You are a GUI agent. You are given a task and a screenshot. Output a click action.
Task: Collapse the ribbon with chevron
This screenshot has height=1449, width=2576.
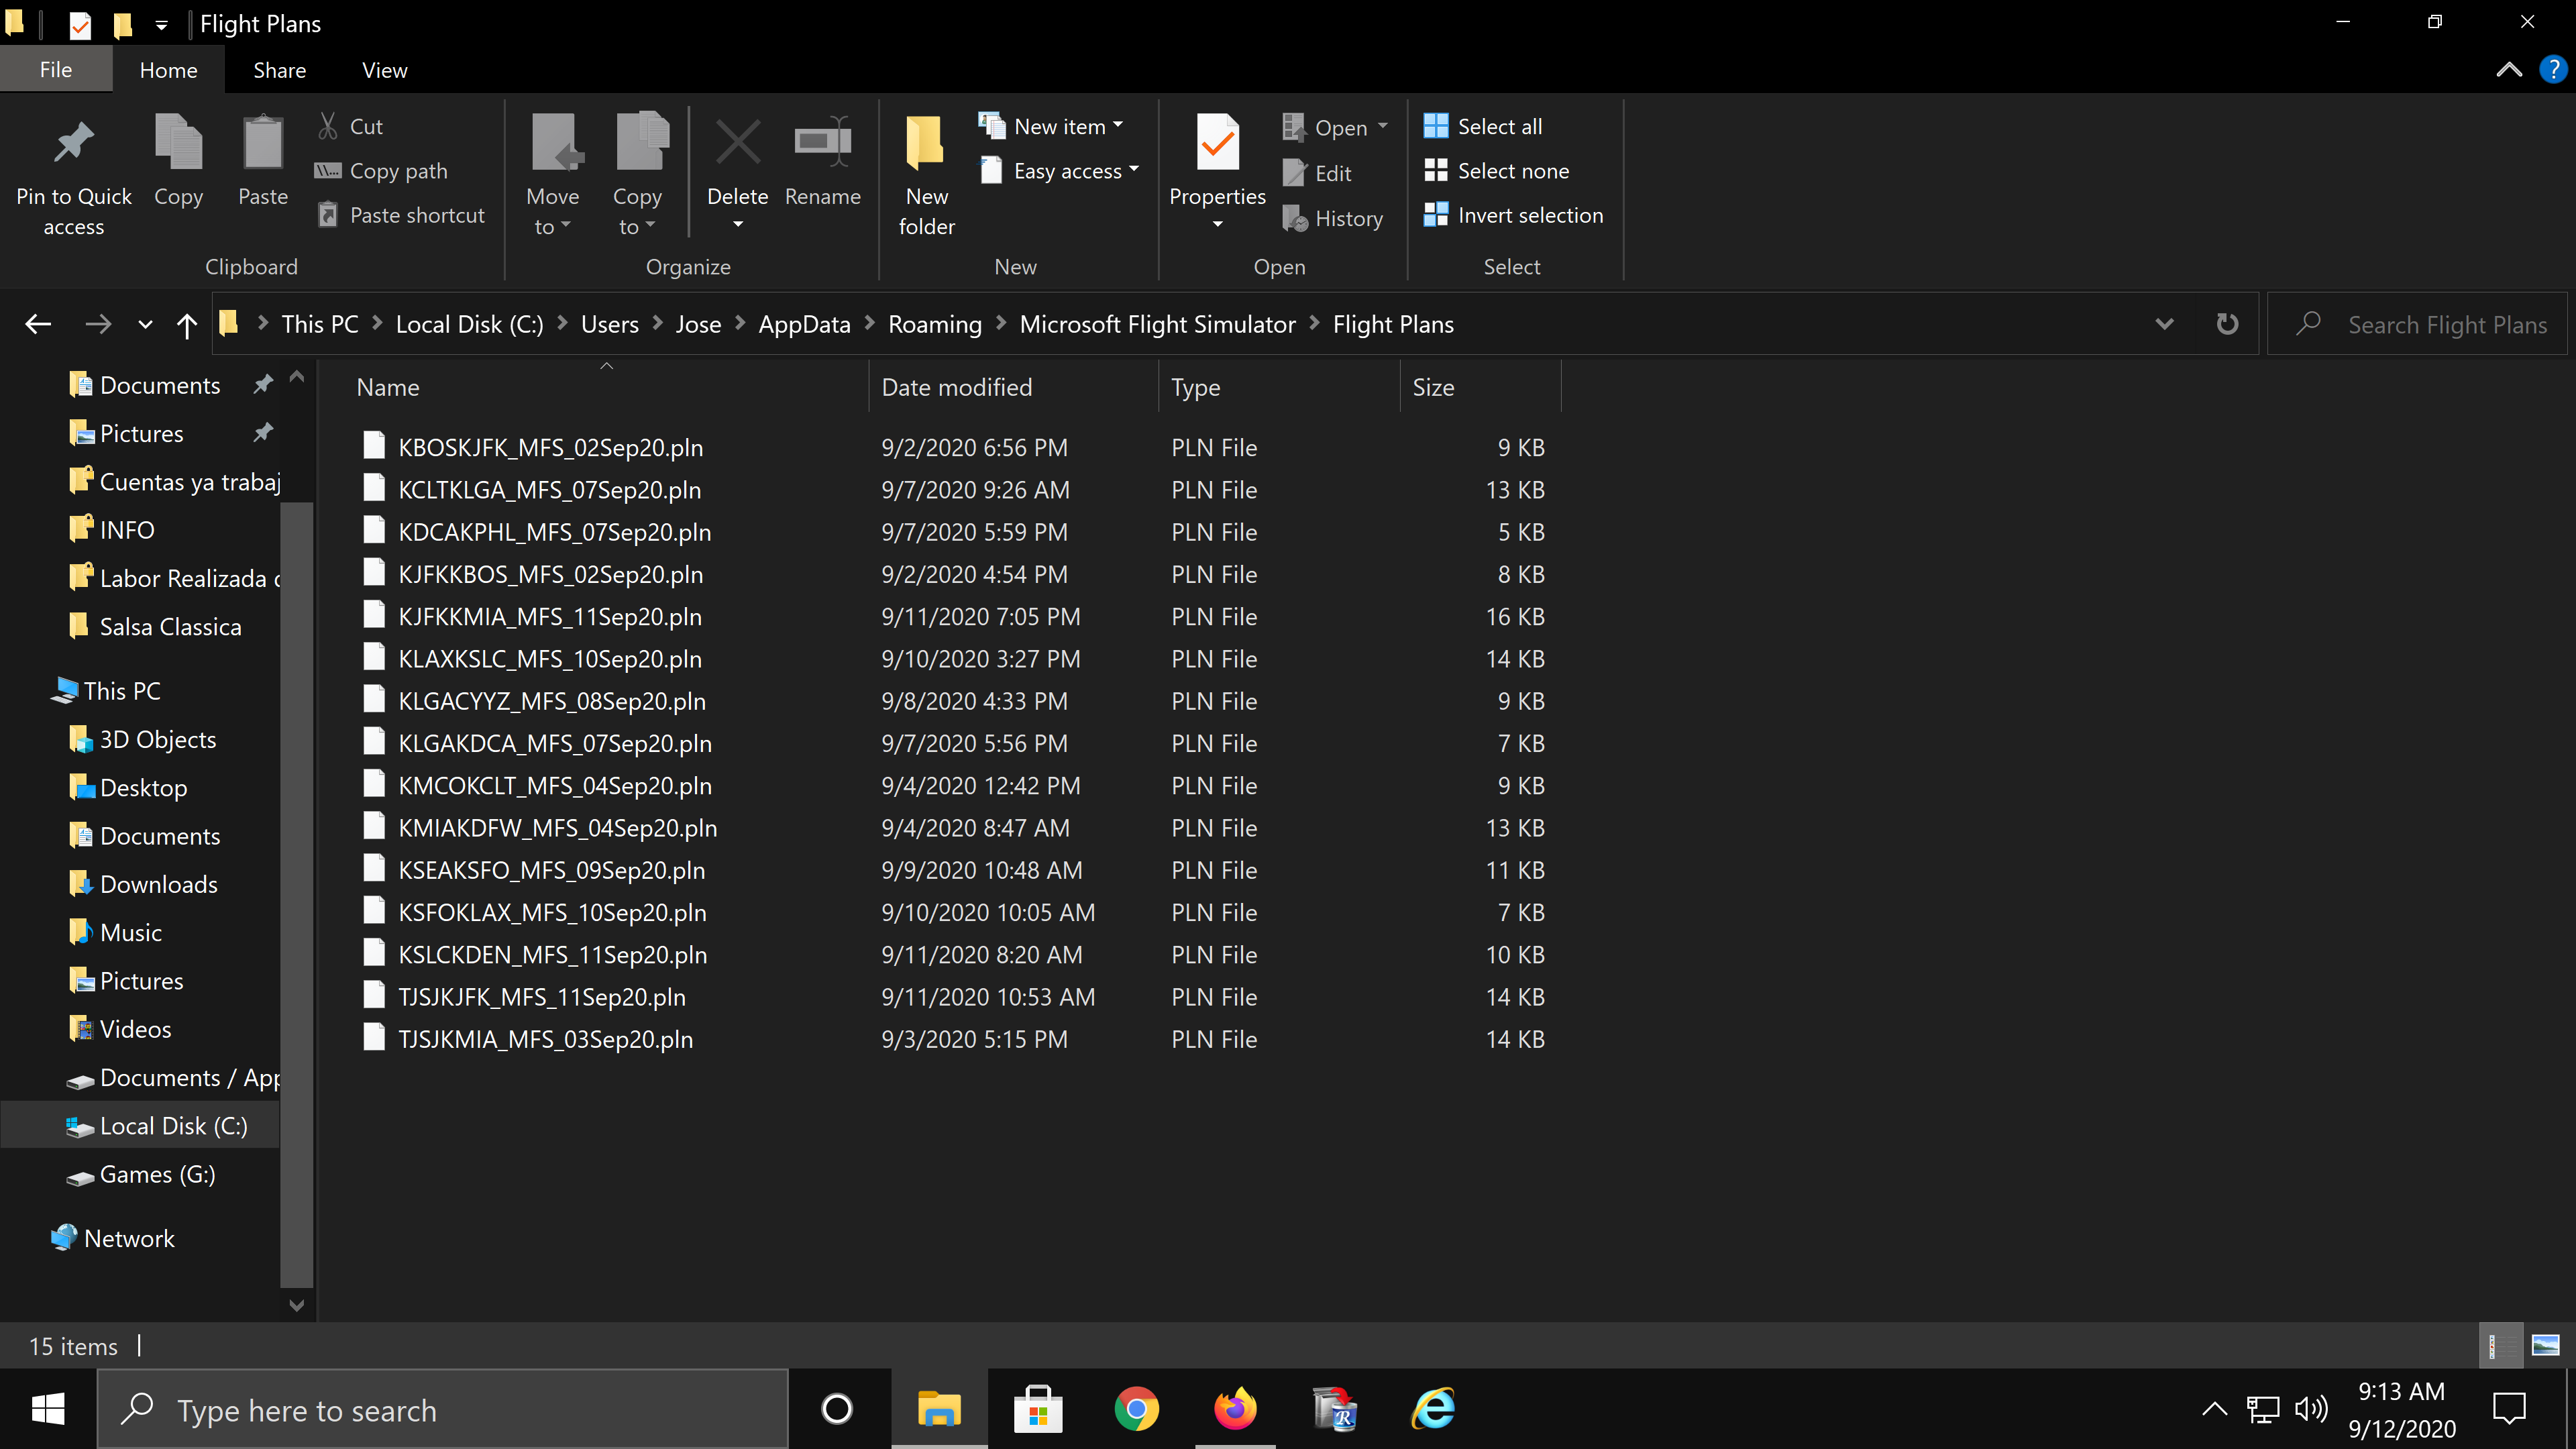(x=2509, y=70)
